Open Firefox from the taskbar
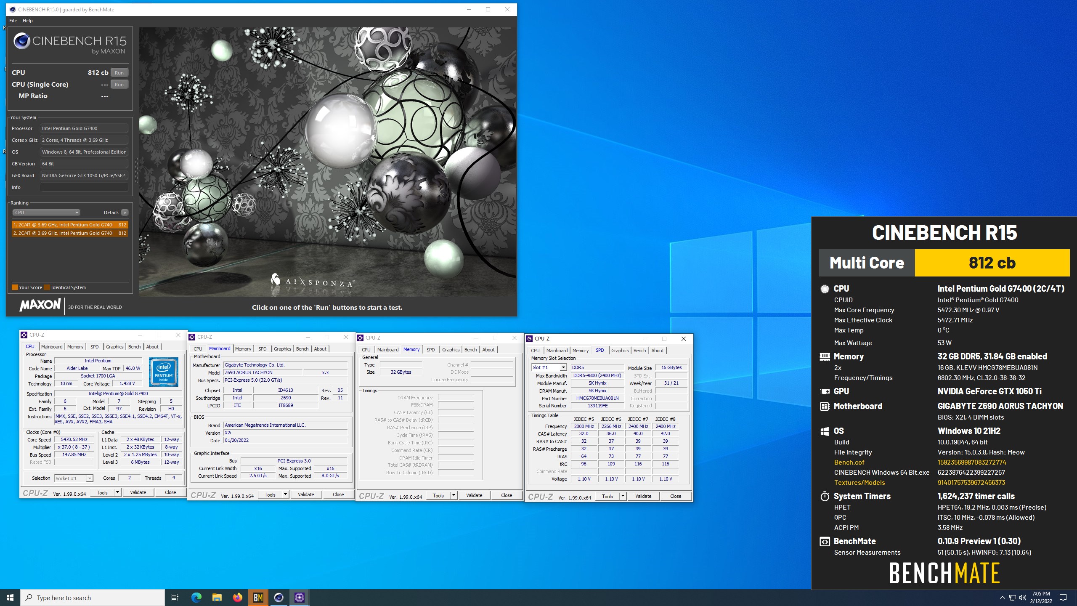Viewport: 1077px width, 606px height. 237,598
